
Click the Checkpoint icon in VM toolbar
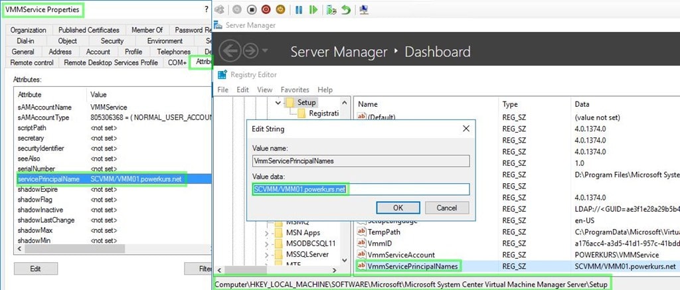331,9
